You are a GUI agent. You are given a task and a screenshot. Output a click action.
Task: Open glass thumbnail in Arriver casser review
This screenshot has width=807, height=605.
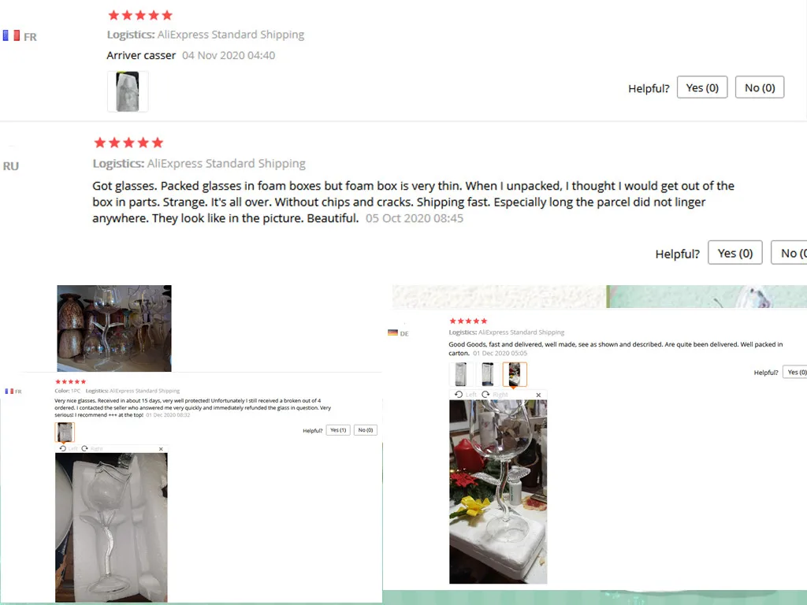point(128,91)
